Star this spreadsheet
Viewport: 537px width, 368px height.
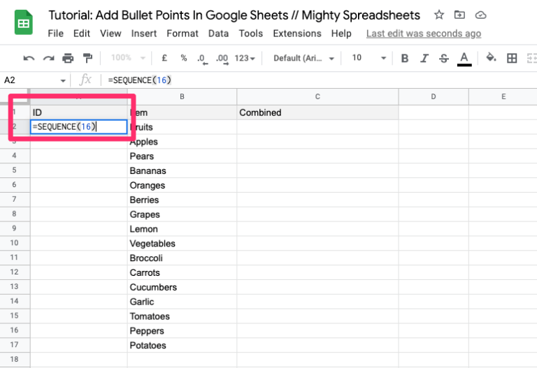click(438, 15)
